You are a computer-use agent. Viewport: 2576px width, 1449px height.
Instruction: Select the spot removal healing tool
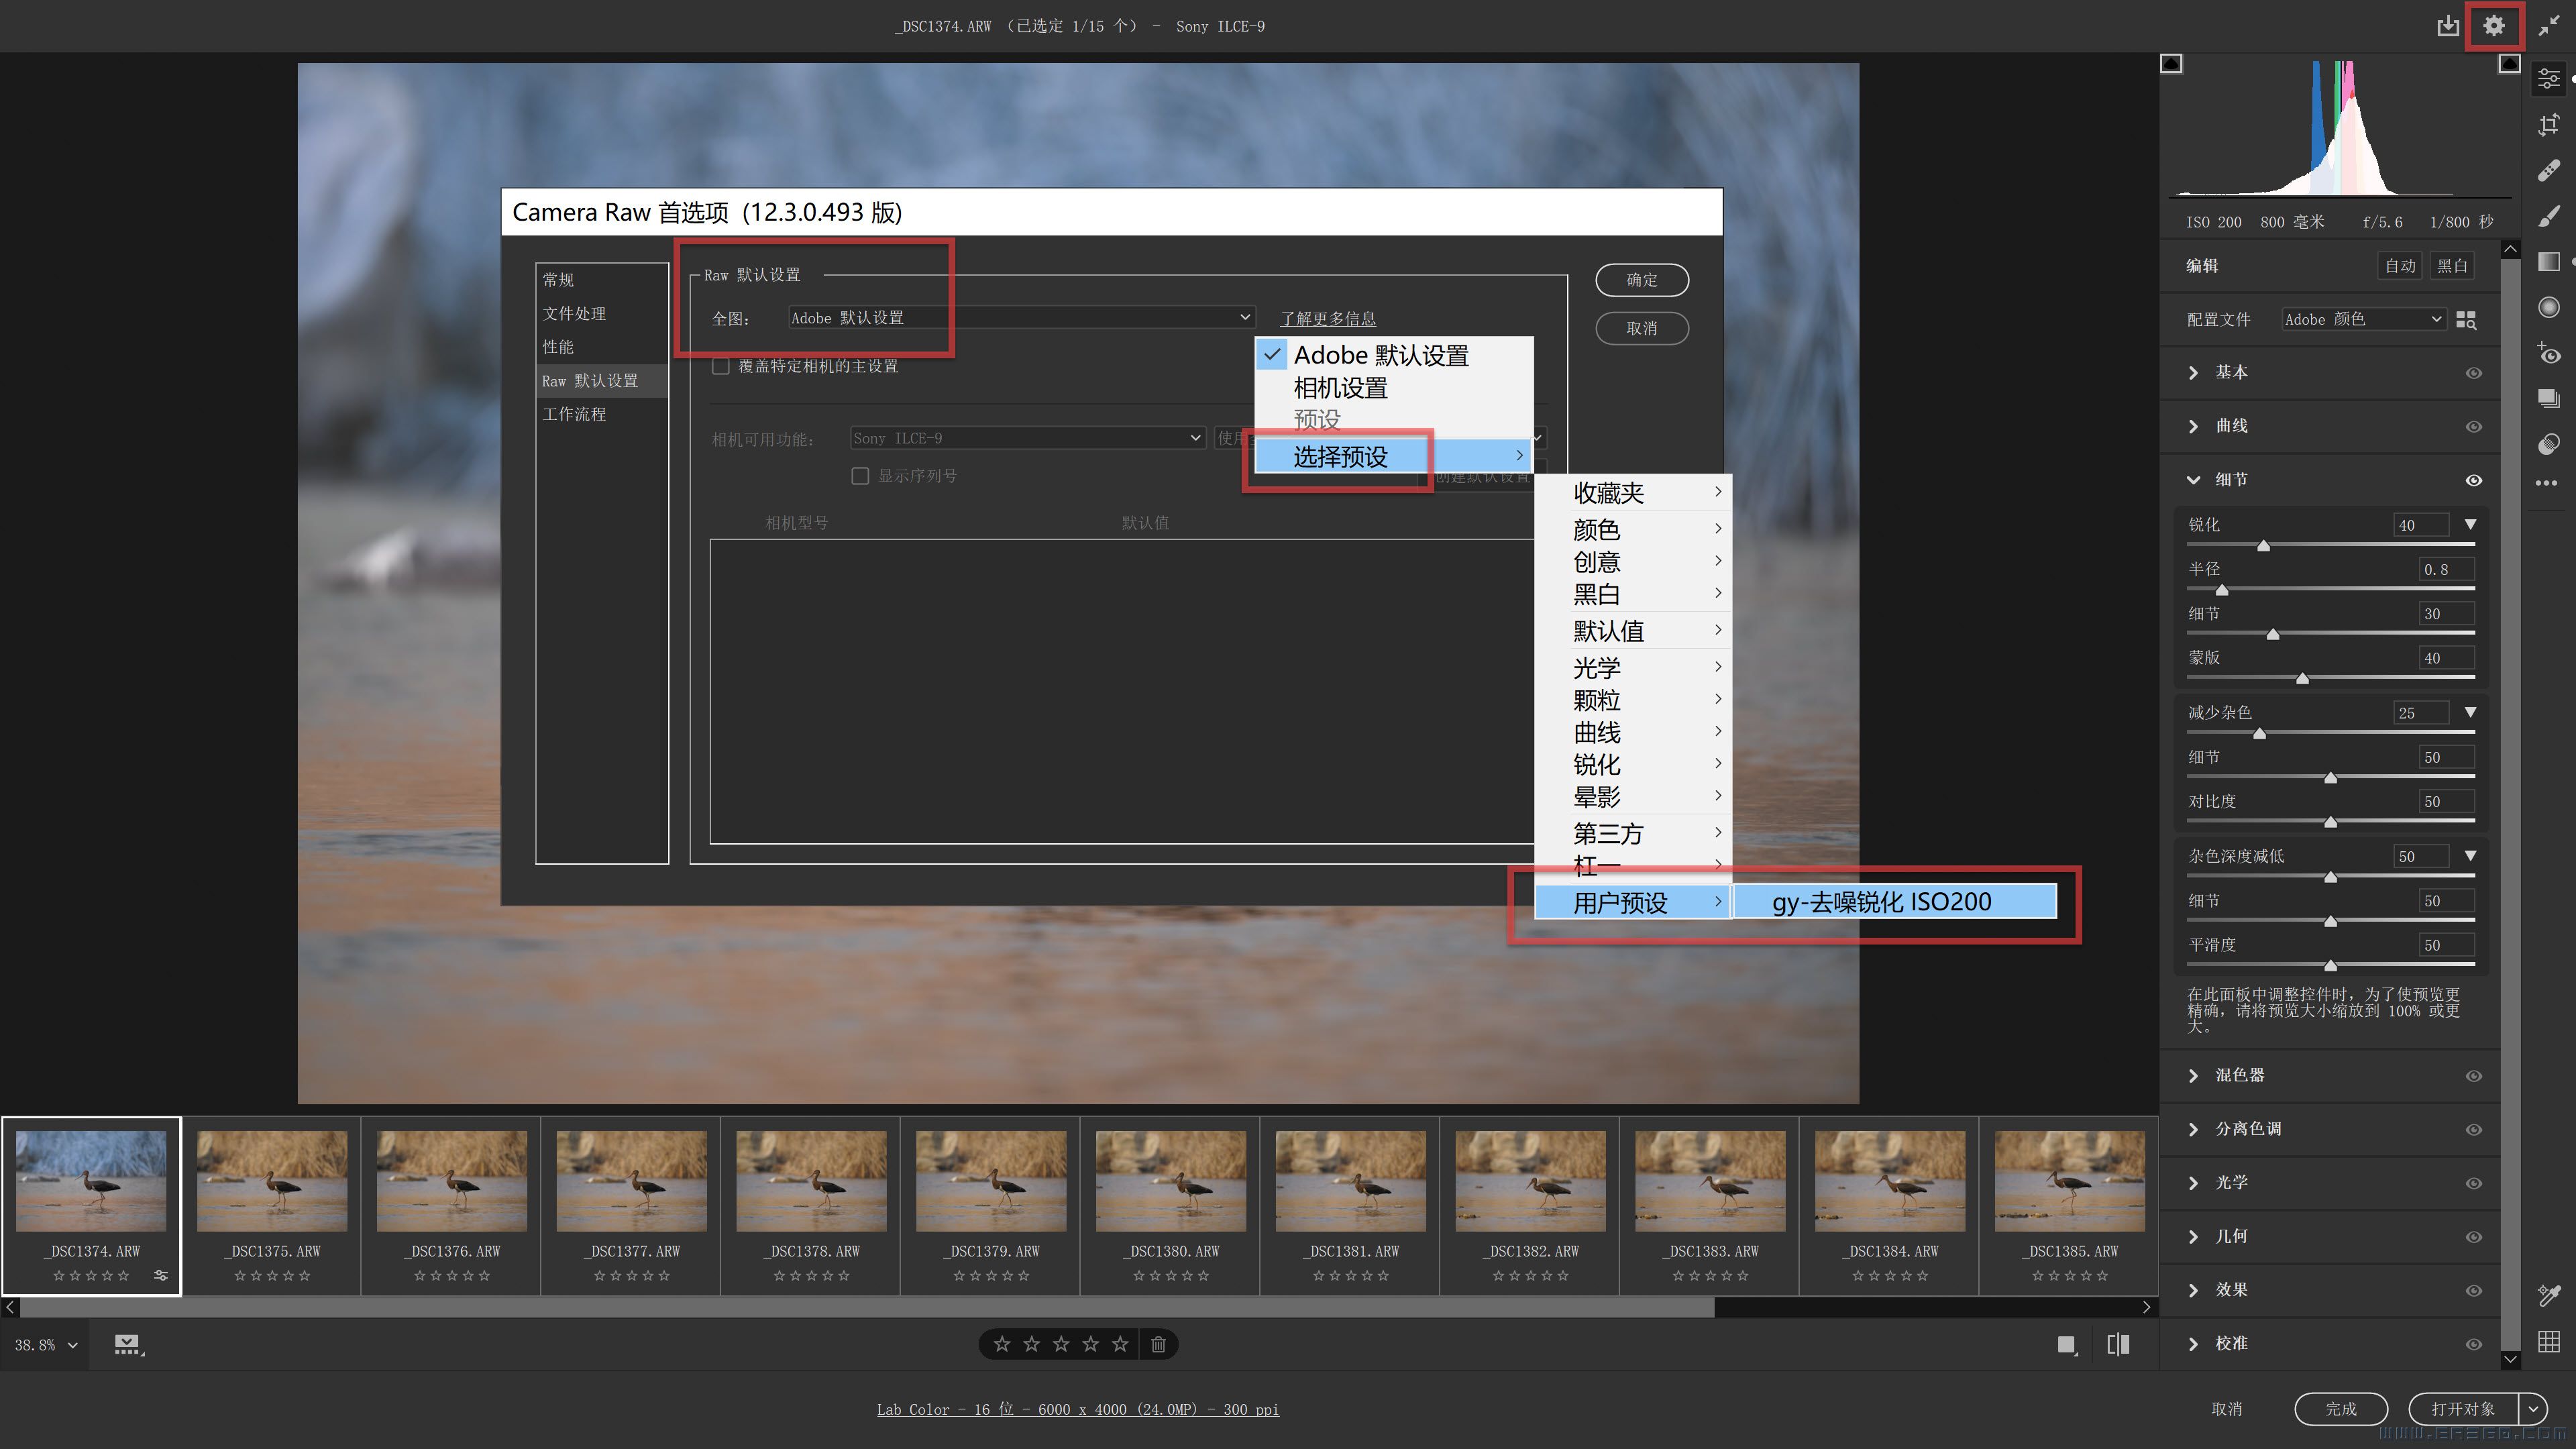[x=2549, y=171]
